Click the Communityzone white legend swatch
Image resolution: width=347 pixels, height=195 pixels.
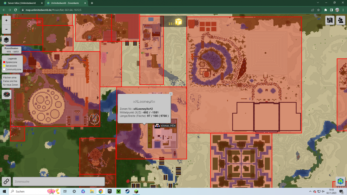click(4, 69)
